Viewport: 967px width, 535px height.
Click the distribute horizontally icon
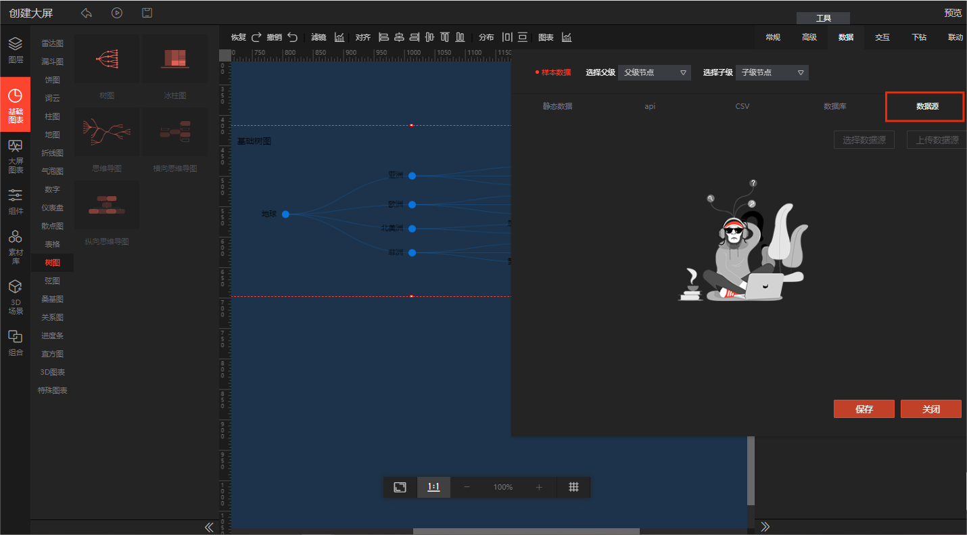point(507,37)
